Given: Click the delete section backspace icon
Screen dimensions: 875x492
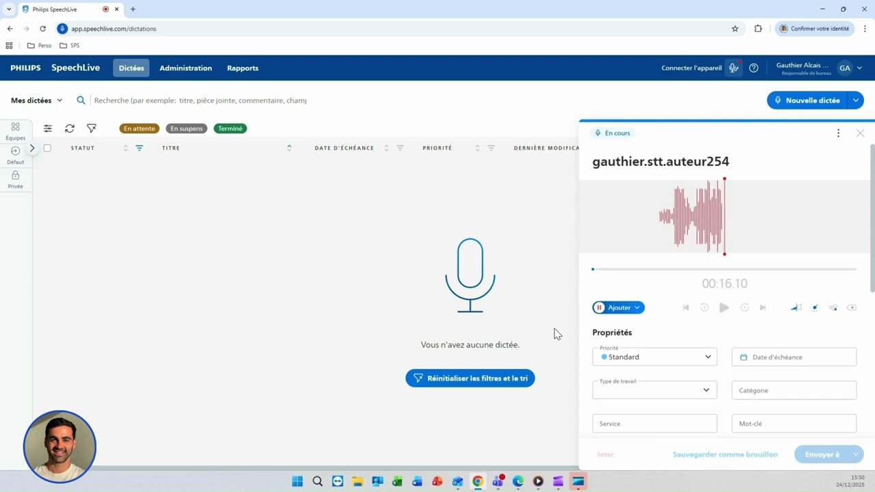Looking at the screenshot, I should [851, 307].
